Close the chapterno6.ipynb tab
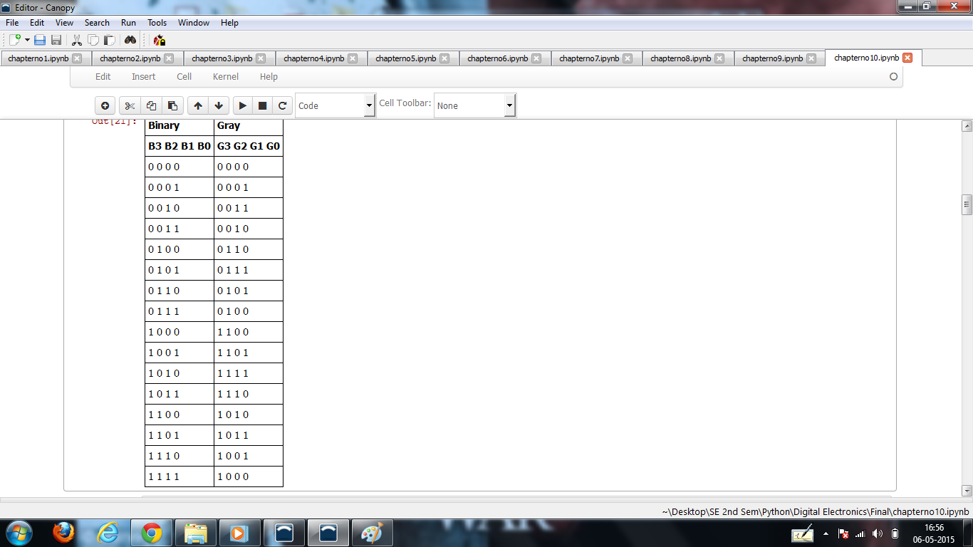 point(536,58)
